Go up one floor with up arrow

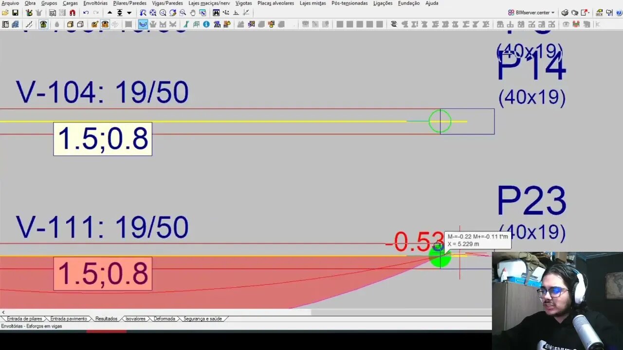tap(110, 13)
